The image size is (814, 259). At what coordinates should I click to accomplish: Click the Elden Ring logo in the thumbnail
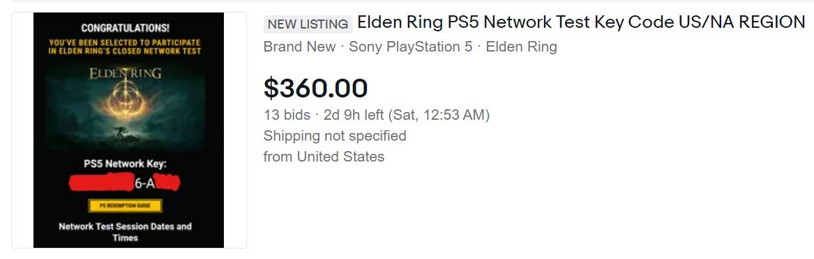pos(125,74)
